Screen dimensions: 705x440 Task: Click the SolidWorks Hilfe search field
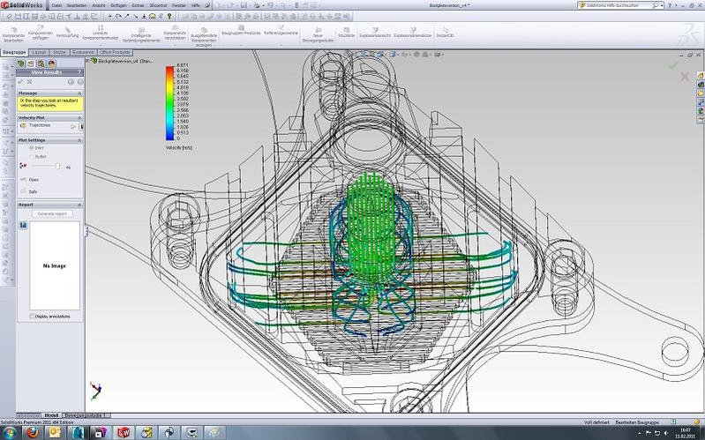tap(619, 5)
